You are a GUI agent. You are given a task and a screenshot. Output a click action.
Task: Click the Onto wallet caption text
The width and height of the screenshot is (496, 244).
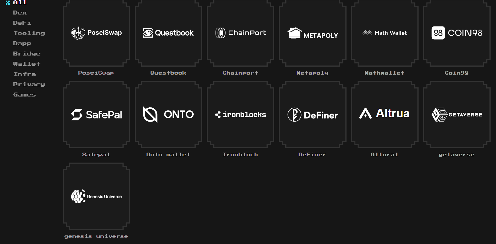tap(168, 155)
